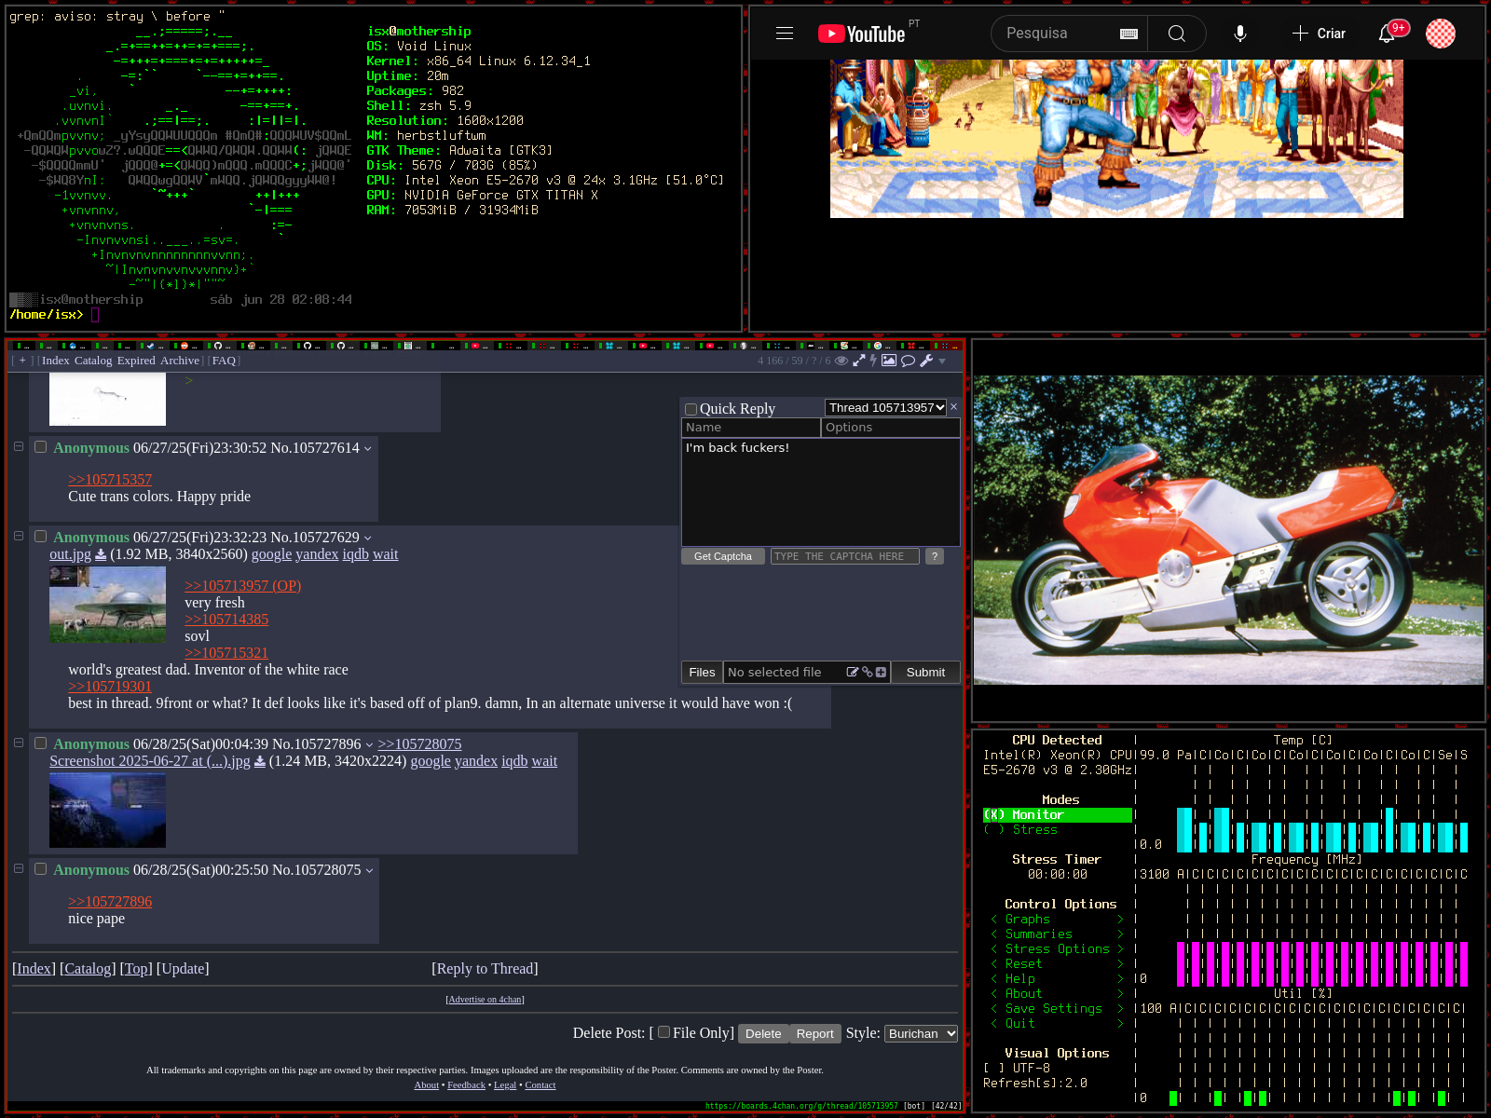Image resolution: width=1491 pixels, height=1118 pixels.
Task: Download out.jpg via download icon
Action: tap(101, 554)
